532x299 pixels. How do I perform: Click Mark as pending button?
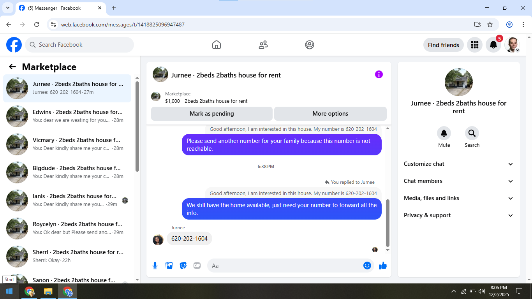tap(212, 114)
